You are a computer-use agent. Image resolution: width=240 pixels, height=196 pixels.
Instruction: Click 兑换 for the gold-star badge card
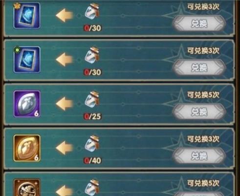point(199,24)
